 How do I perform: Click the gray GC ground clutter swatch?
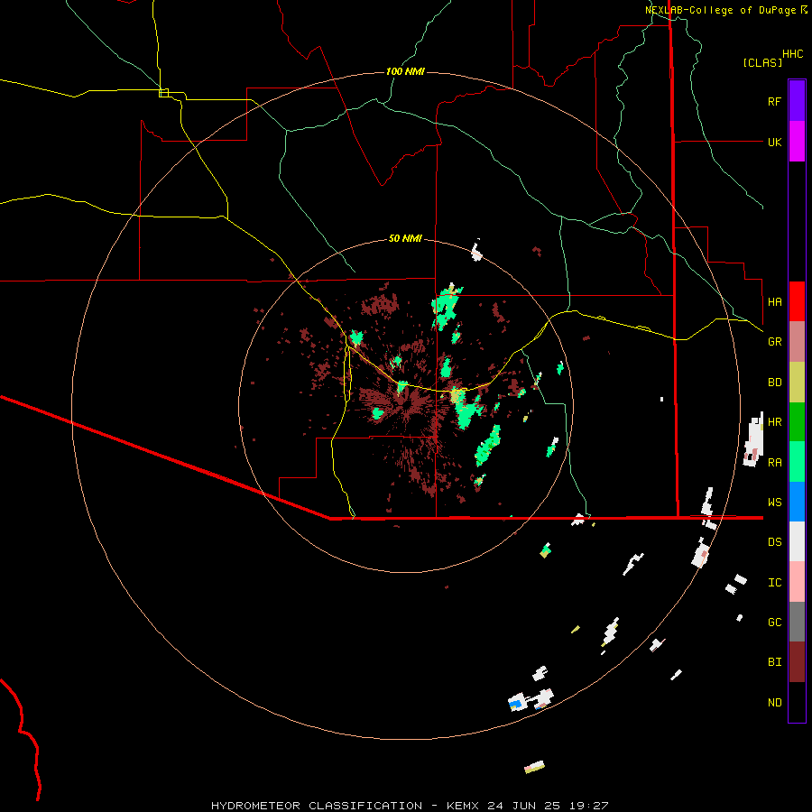tap(797, 622)
